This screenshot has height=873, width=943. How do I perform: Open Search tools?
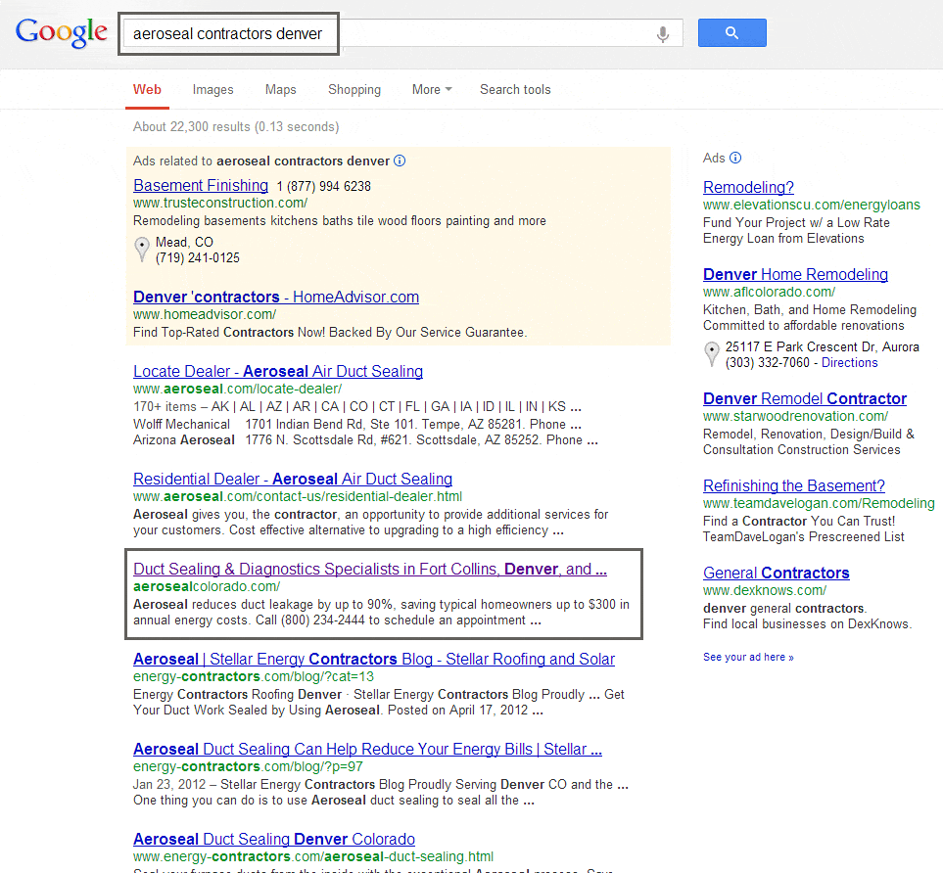pos(515,89)
